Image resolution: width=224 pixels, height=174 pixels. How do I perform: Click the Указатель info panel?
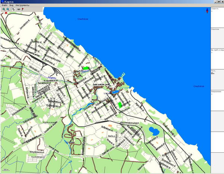click(x=217, y=37)
